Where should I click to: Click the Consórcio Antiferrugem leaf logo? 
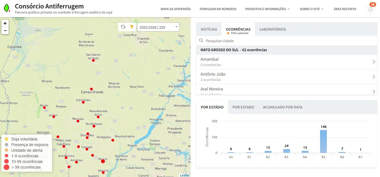(x=6, y=8)
